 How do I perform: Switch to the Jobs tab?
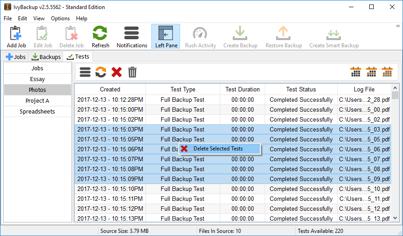click(x=16, y=57)
